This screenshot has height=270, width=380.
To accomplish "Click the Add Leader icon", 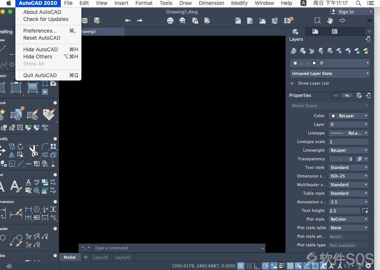I will click(29, 236).
